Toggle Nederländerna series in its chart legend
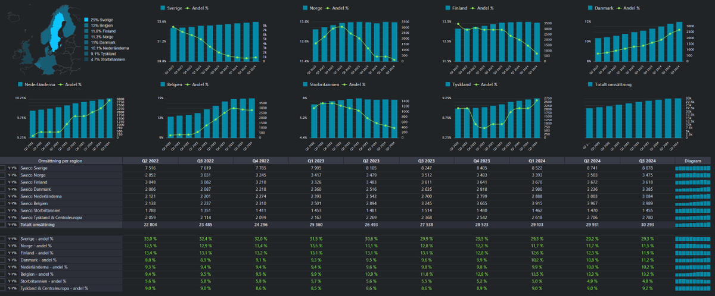Screen dimensions: 715x296 [x=38, y=84]
